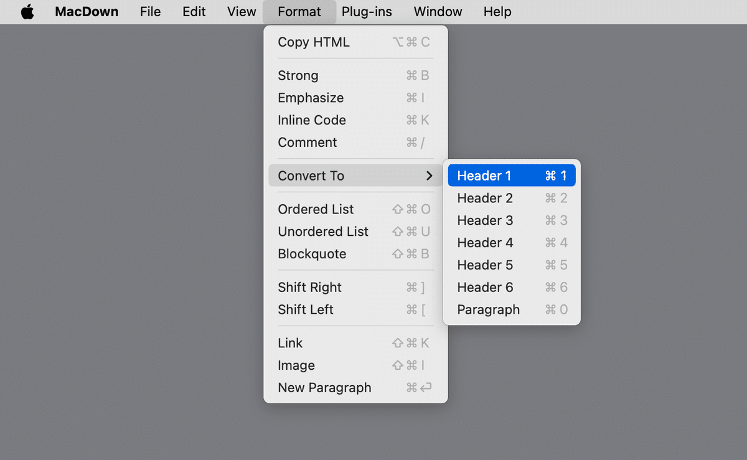Convert selection to Header 1
747x460 pixels.
512,176
